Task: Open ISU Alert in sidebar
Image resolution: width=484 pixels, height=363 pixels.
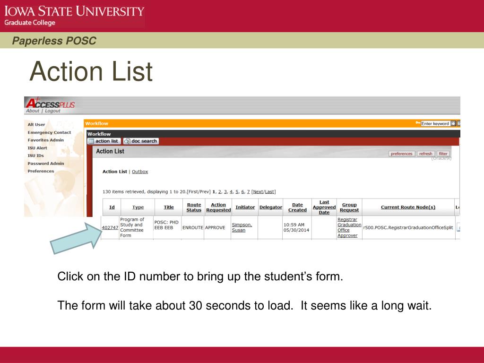Action: [x=37, y=148]
